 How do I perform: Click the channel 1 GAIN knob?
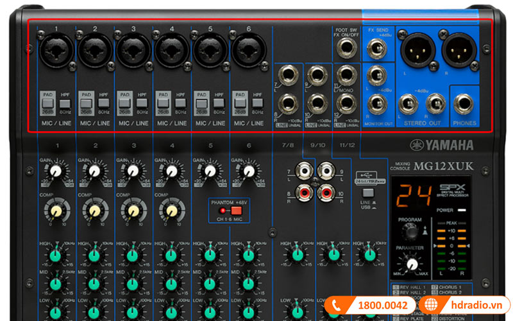tap(56, 171)
